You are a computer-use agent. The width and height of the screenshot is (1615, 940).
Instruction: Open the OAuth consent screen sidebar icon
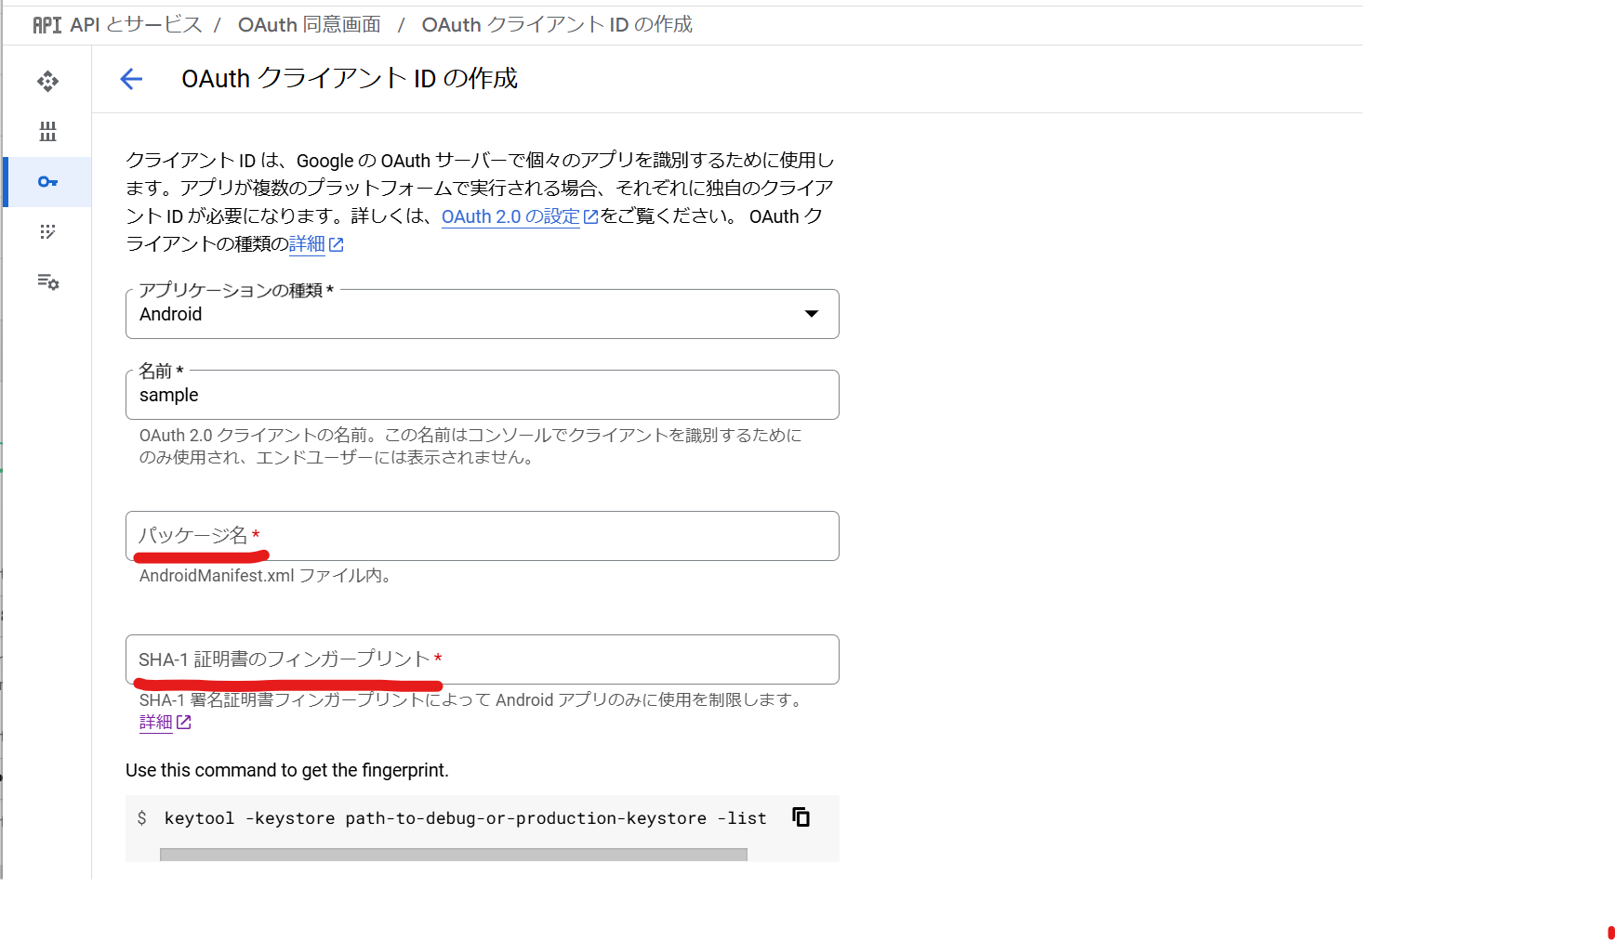coord(47,231)
